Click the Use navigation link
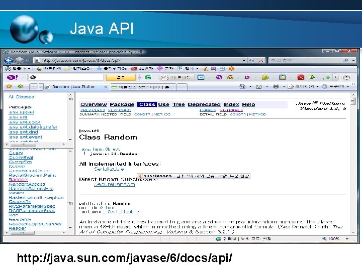Image resolution: width=362 pixels, height=271 pixels. [x=164, y=104]
